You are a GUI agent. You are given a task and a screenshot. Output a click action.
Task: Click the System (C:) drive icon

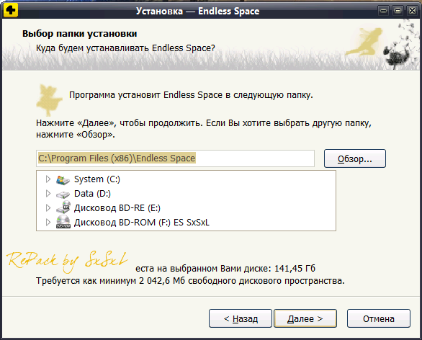(x=63, y=180)
